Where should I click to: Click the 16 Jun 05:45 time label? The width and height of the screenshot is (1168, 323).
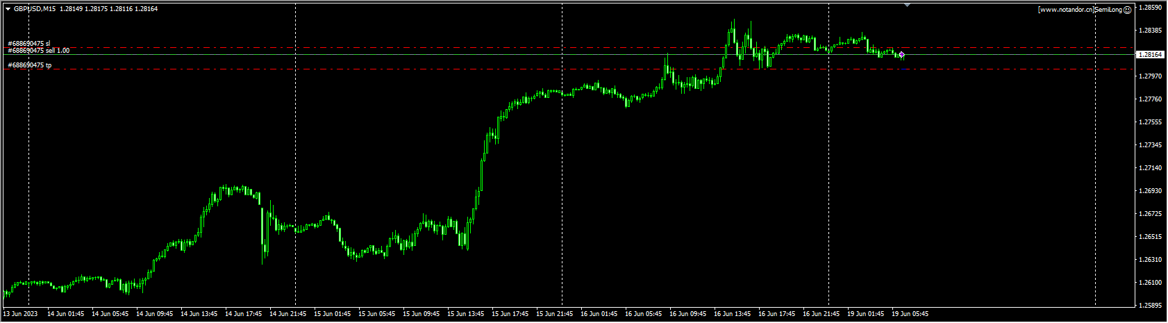click(x=643, y=314)
